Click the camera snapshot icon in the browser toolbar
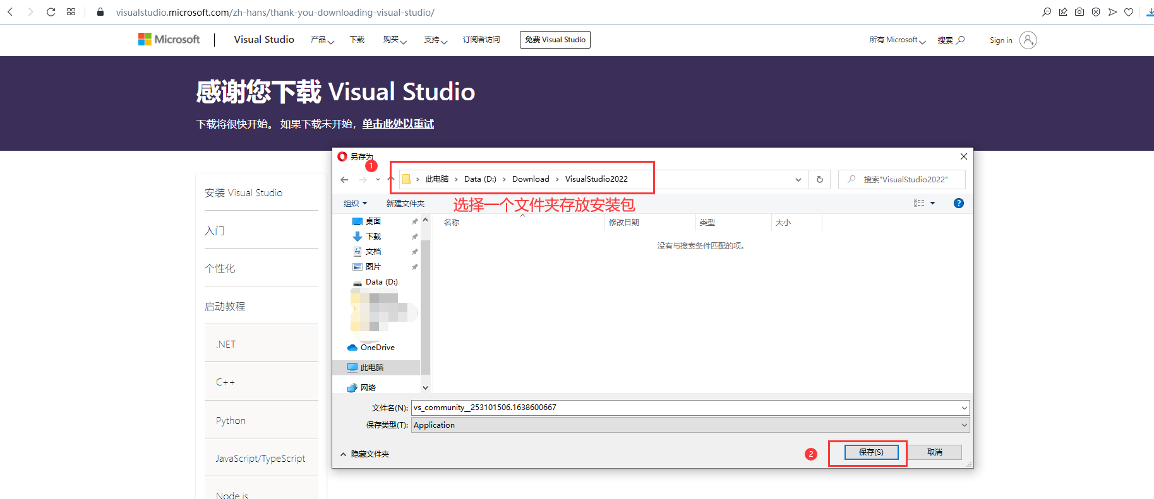 (x=1079, y=12)
